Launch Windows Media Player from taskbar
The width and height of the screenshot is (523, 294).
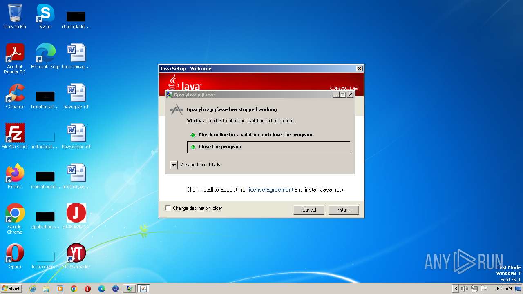click(x=60, y=289)
